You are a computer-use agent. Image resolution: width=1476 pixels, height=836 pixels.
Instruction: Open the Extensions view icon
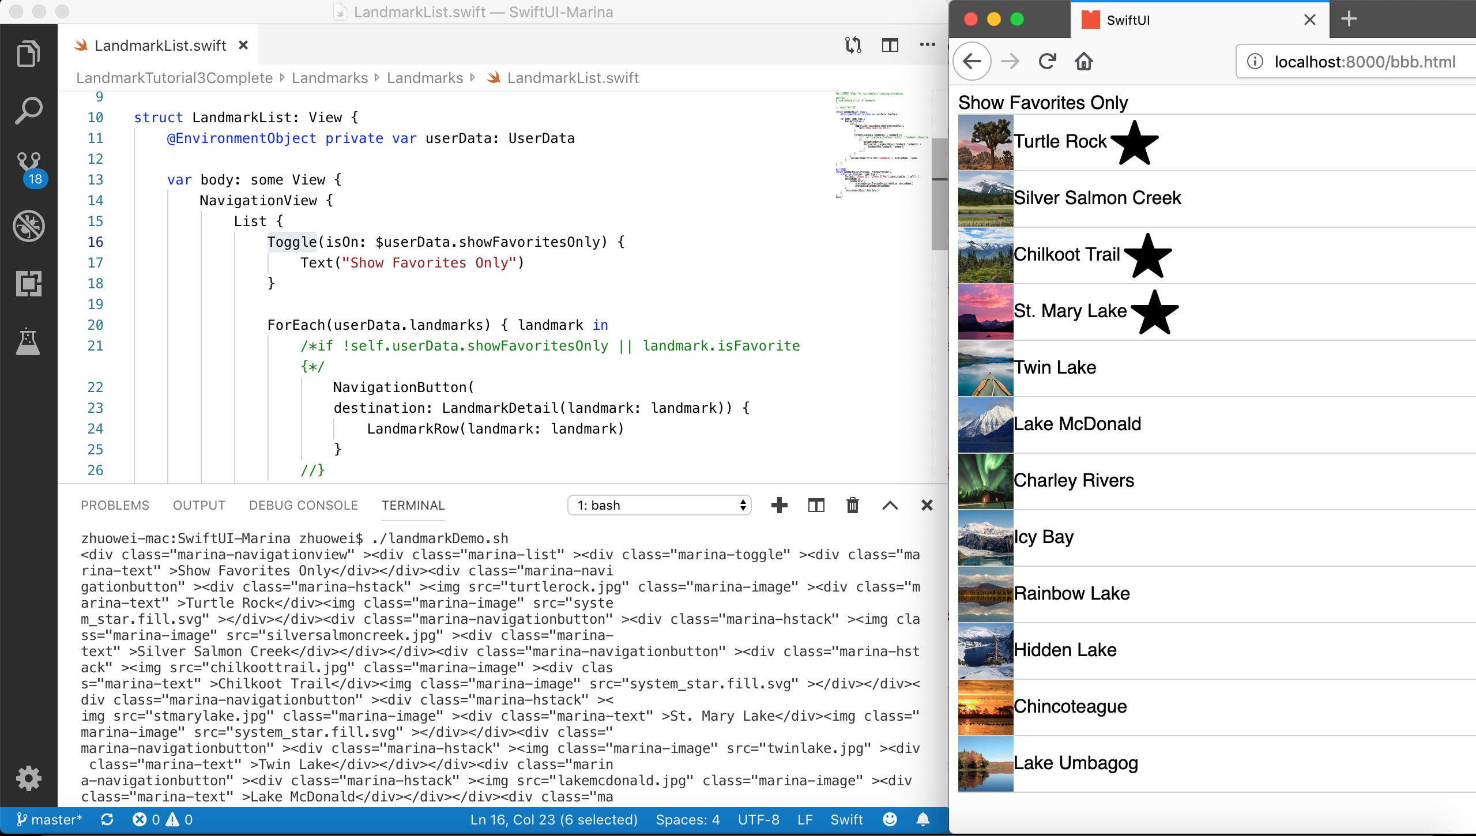point(28,284)
